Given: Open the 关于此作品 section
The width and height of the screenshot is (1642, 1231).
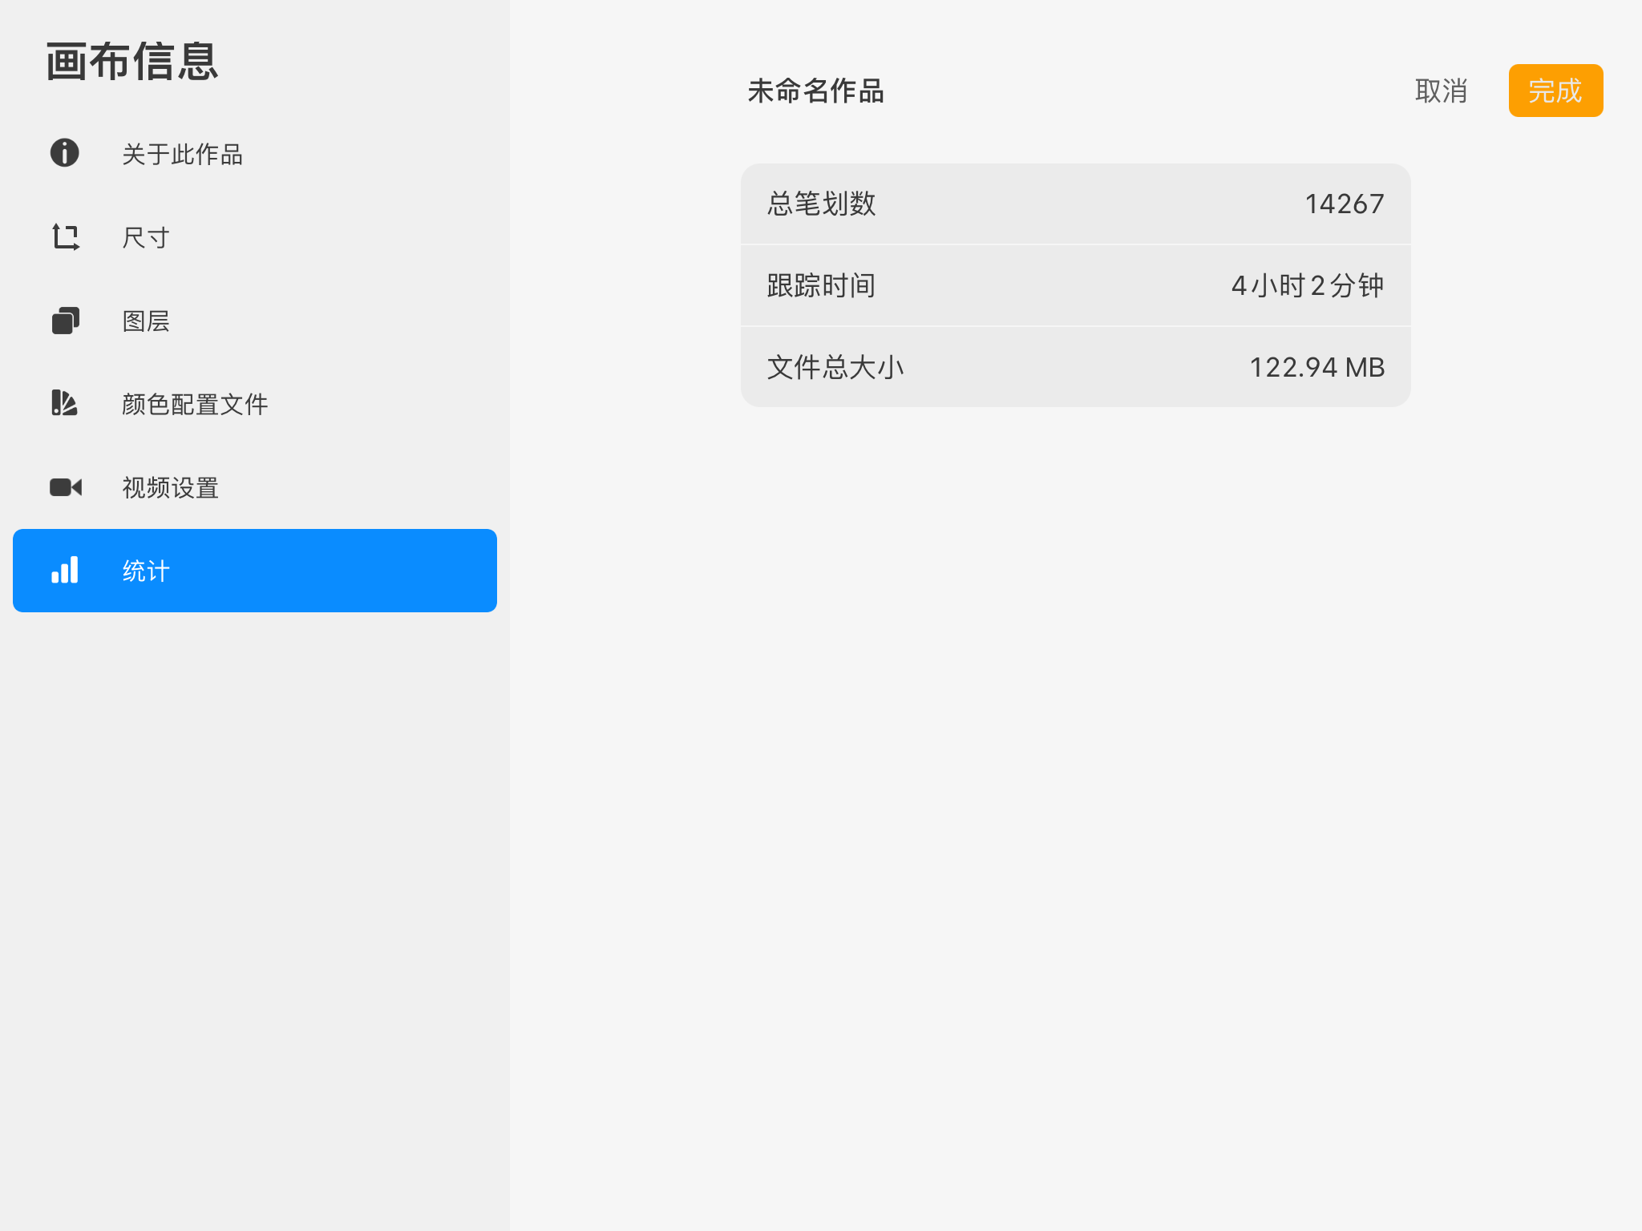Looking at the screenshot, I should 182,154.
